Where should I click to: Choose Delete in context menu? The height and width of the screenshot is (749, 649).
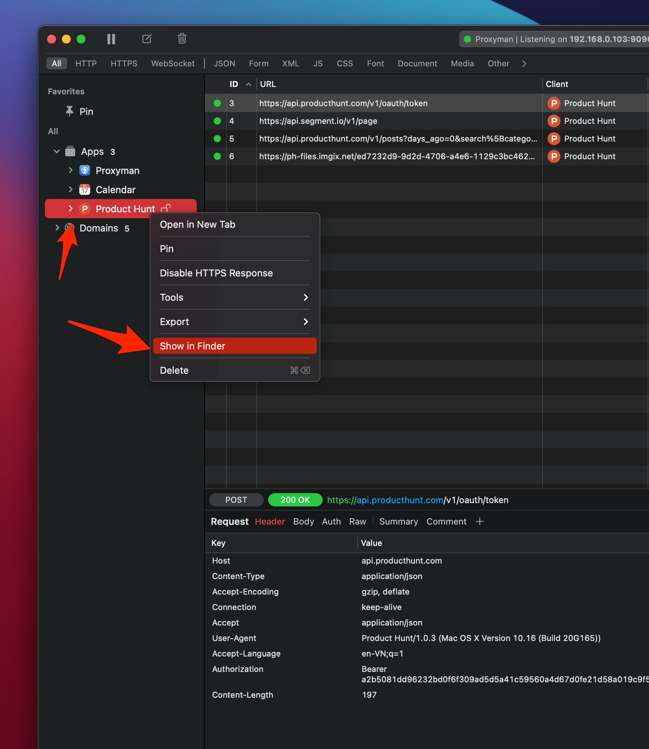click(235, 370)
